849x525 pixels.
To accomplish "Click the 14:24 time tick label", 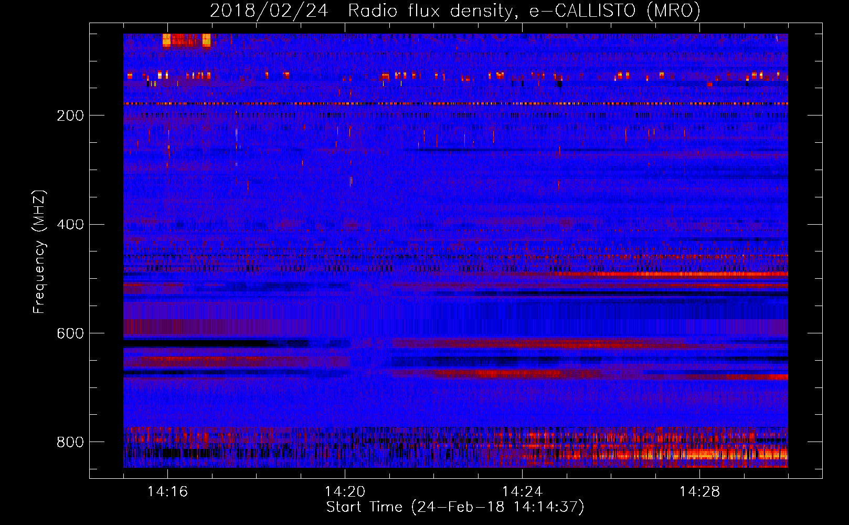I will tap(522, 491).
